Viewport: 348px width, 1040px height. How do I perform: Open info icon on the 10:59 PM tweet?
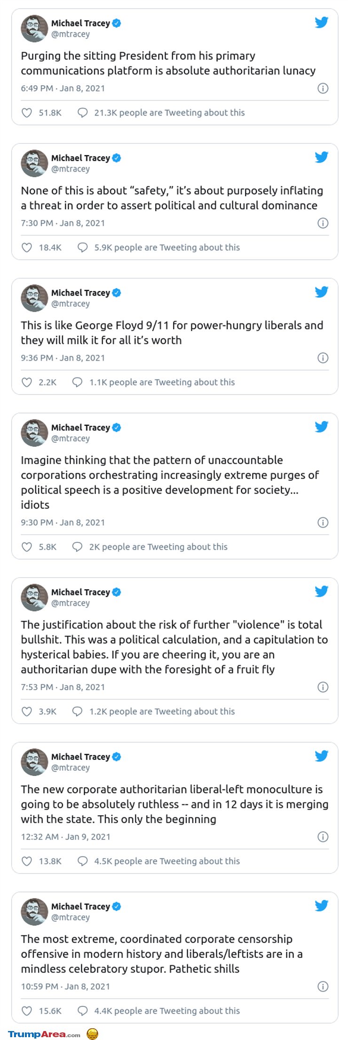323,986
